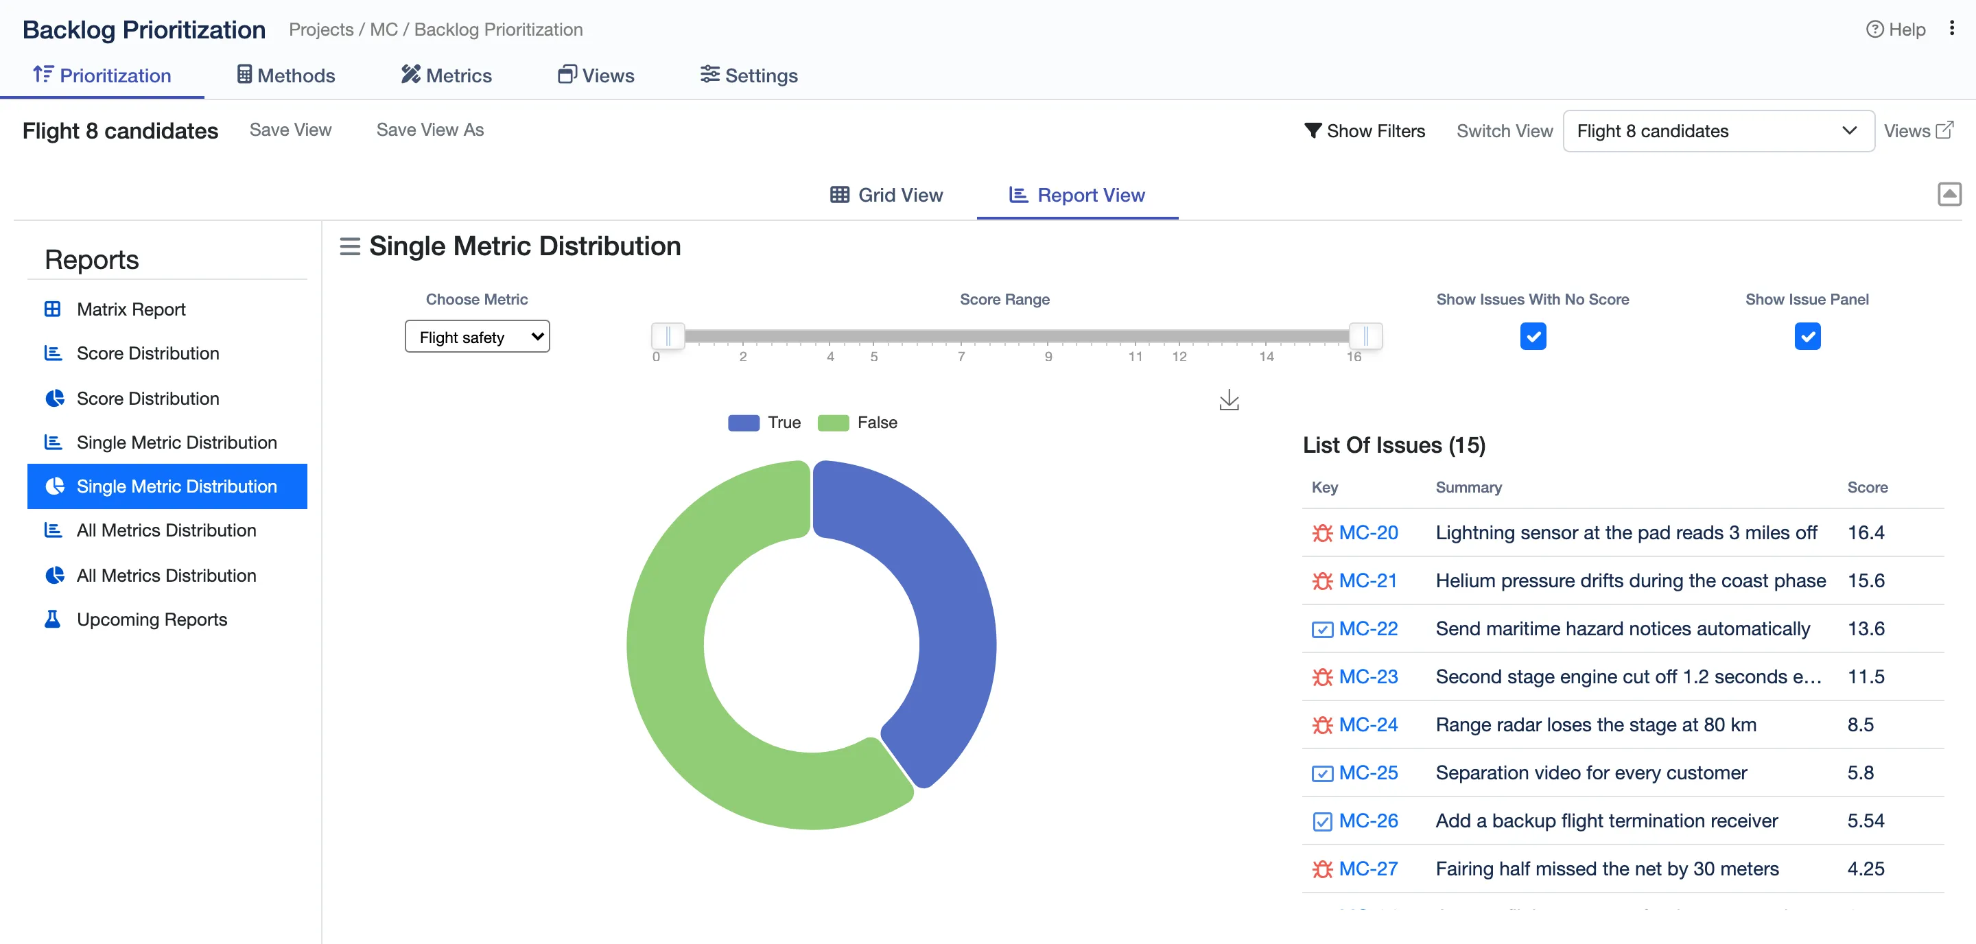Click the Save View button
The height and width of the screenshot is (944, 1976).
[291, 130]
